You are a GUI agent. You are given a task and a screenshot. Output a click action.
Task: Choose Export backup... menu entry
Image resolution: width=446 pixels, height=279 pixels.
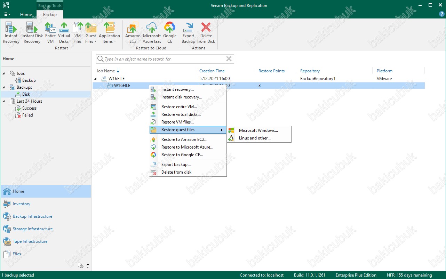pyautogui.click(x=188, y=165)
